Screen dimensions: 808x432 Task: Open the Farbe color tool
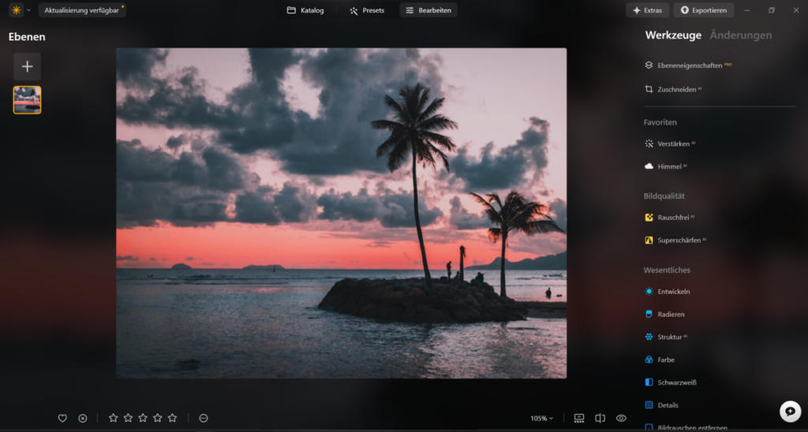click(660, 359)
